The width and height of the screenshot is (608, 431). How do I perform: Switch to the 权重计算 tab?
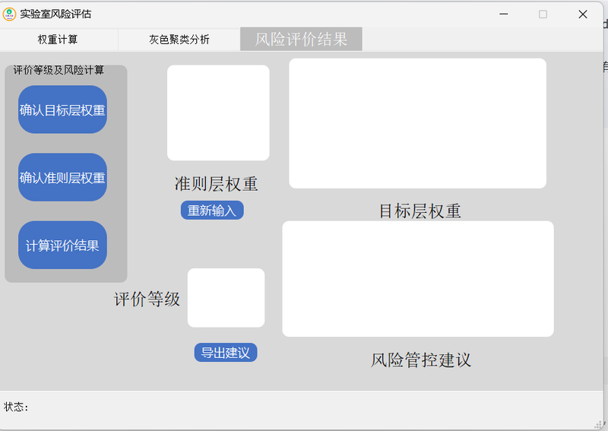[x=59, y=40]
